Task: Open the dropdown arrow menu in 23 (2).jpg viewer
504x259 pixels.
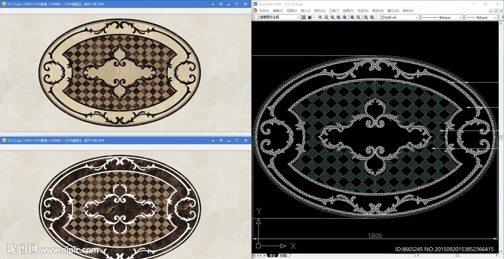Action: [x=213, y=141]
